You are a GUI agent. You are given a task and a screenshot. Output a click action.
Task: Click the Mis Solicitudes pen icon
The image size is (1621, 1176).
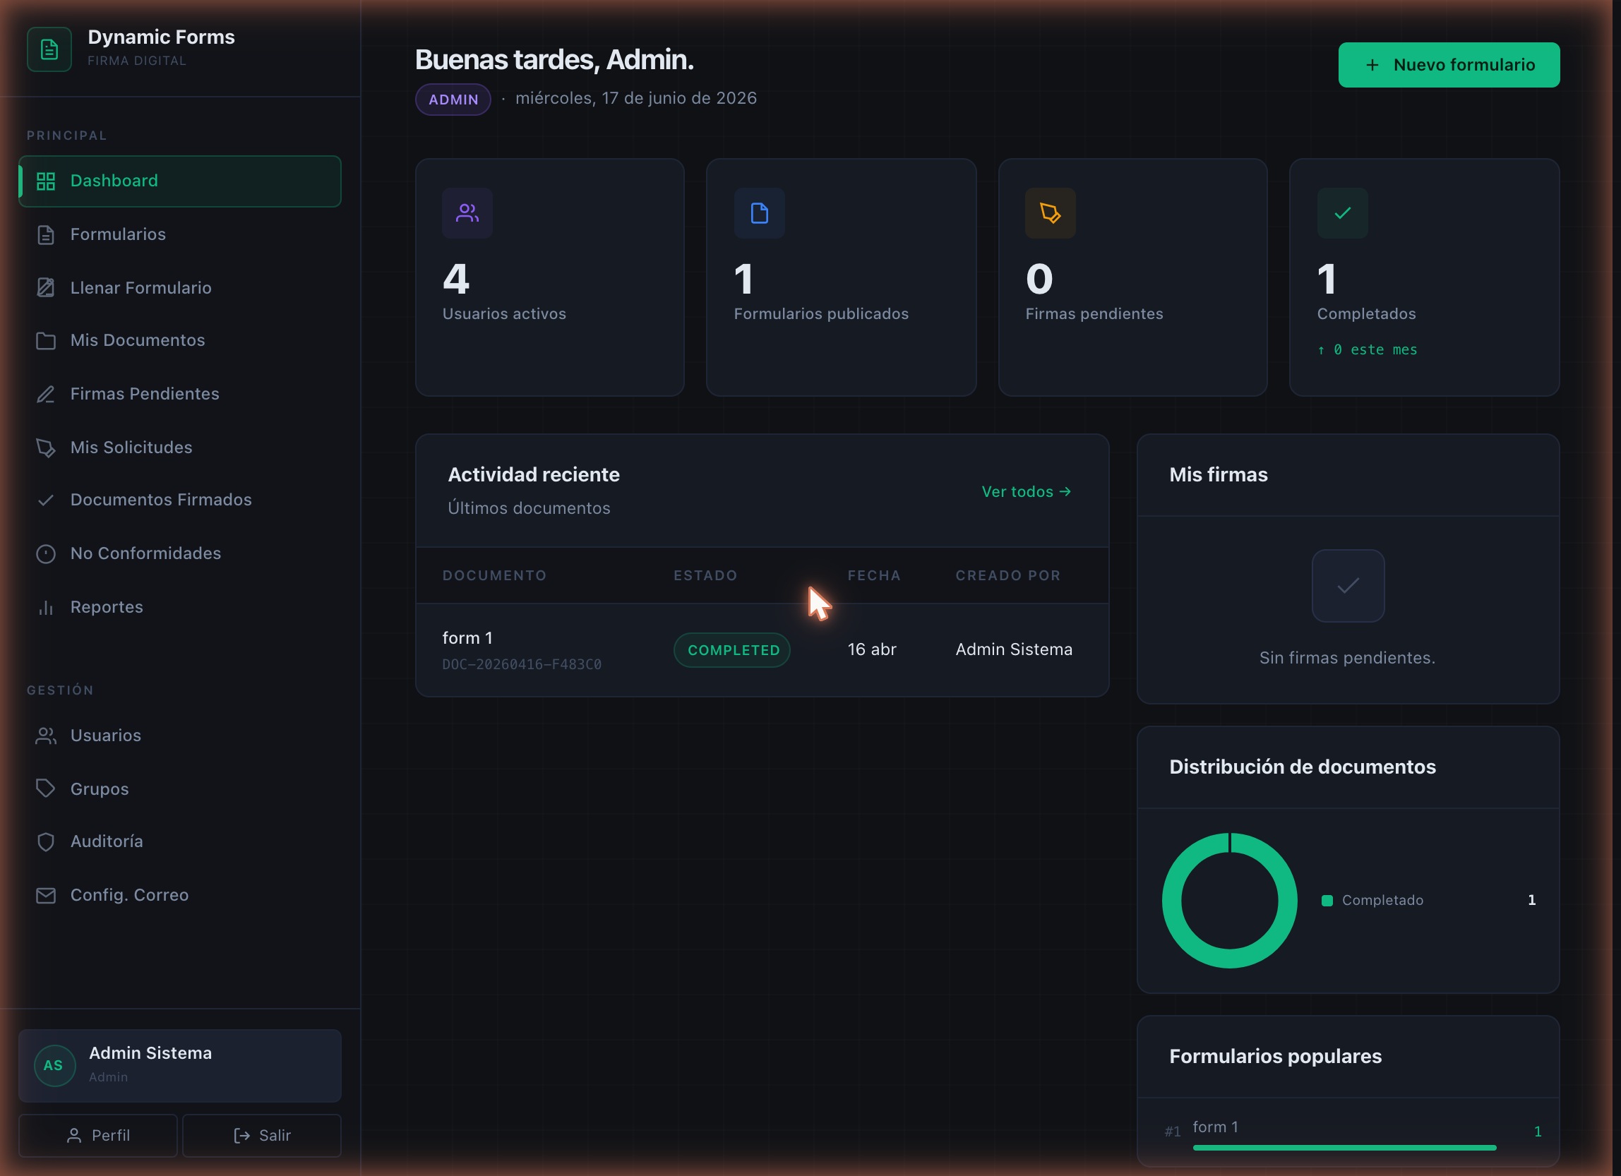pos(46,448)
